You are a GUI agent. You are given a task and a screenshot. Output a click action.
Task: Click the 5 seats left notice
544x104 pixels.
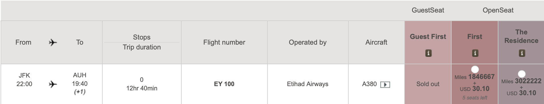click(475, 98)
